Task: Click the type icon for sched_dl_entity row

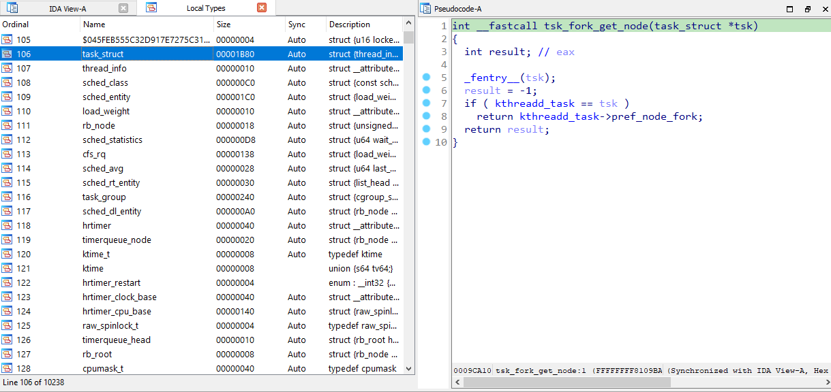Action: coord(7,211)
